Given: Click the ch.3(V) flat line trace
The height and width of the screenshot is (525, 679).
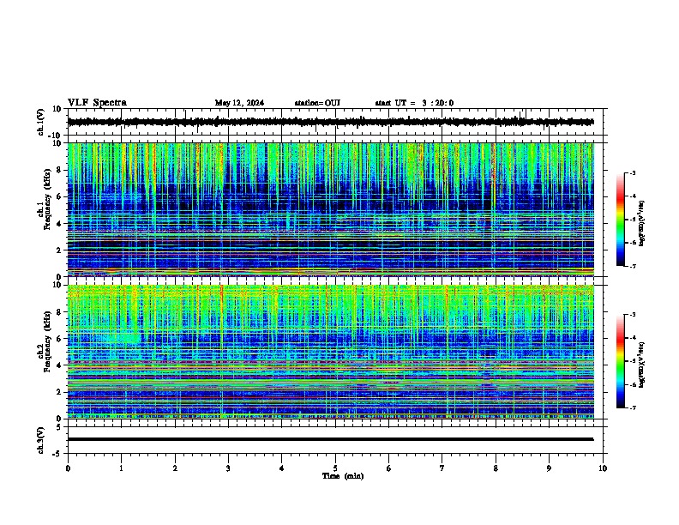Looking at the screenshot, I should [330, 439].
